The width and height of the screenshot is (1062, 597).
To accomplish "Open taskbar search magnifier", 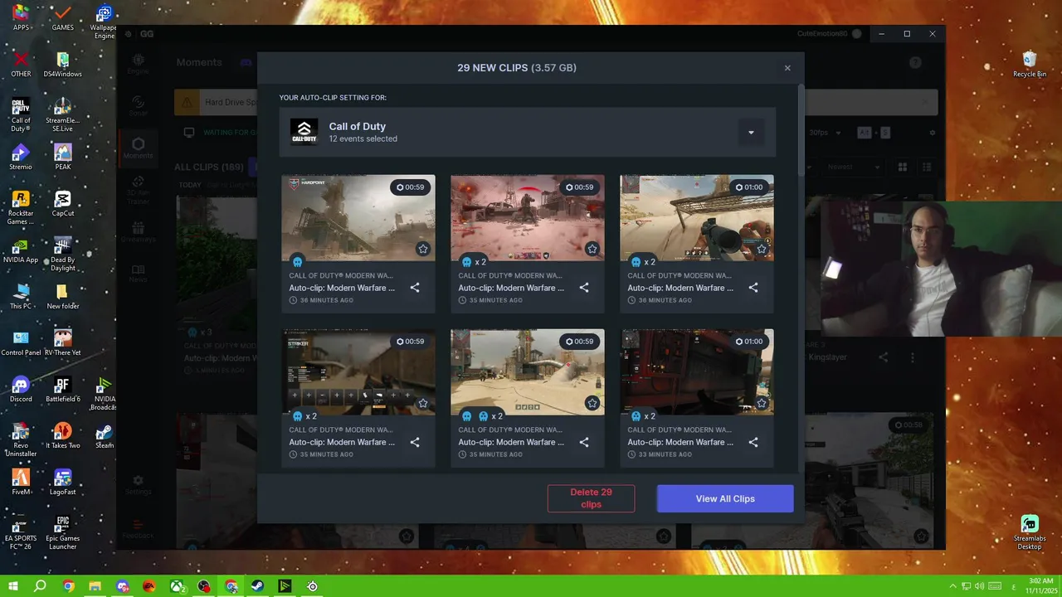I will point(40,586).
